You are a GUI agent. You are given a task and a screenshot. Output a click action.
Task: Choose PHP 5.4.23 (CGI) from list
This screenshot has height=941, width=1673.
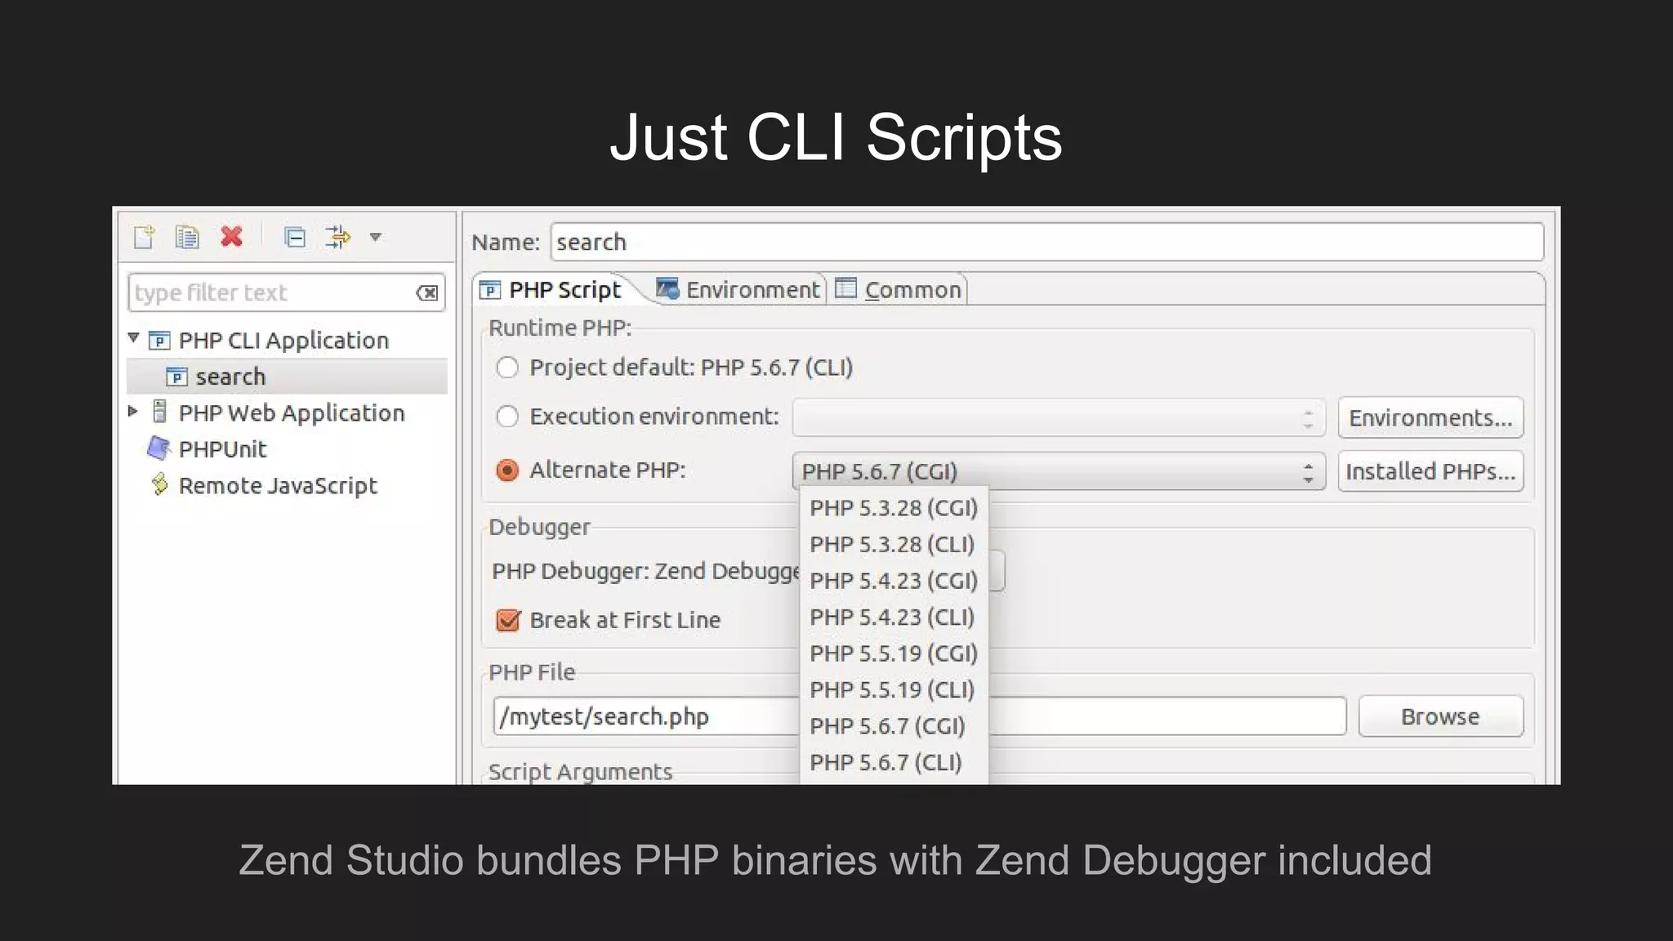click(x=894, y=581)
